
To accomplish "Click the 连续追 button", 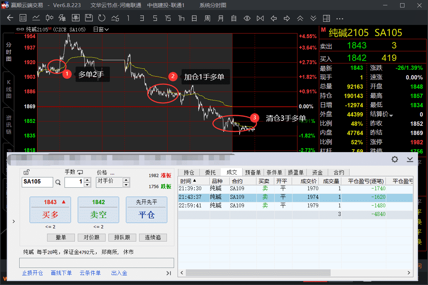I will coord(153,238).
